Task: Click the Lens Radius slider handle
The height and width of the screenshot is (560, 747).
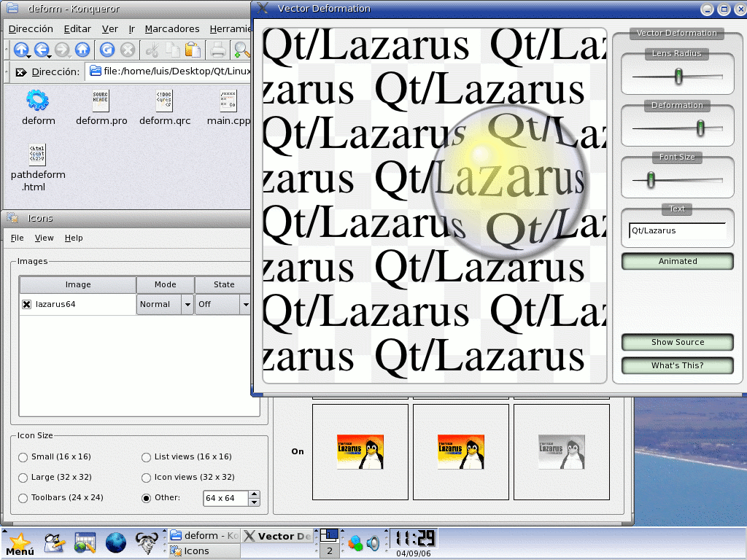Action: [x=678, y=76]
